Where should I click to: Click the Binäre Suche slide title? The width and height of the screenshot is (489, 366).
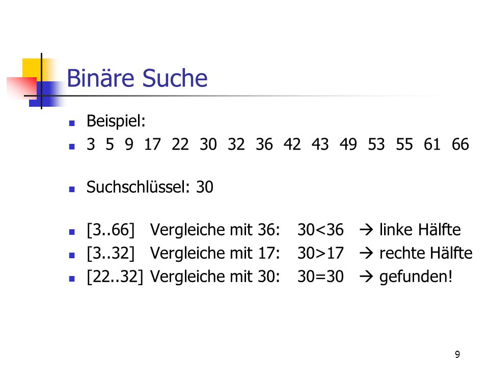(x=137, y=78)
